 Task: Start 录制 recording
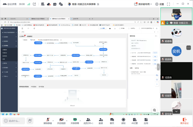point(123,121)
